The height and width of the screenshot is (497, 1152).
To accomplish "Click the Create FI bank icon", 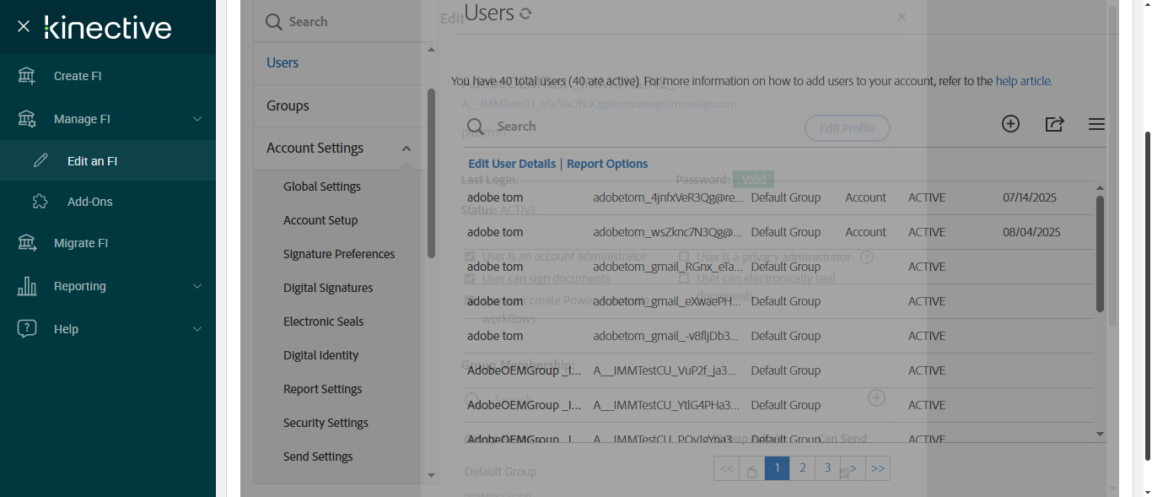I will [x=27, y=76].
